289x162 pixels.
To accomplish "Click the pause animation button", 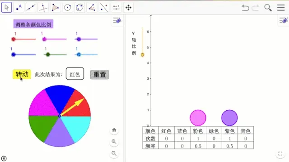I will tap(4, 158).
